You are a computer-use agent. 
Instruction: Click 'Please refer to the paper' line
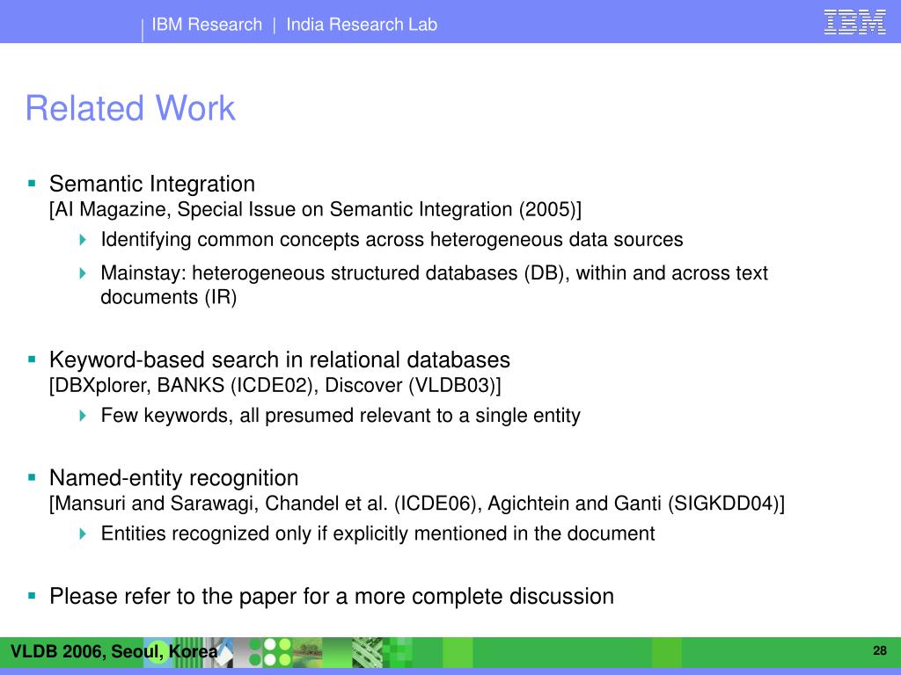point(332,597)
